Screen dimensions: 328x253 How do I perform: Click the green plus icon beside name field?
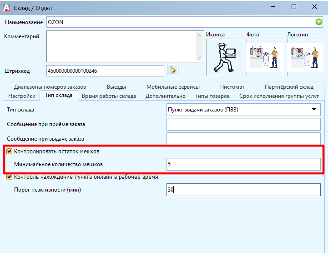pyautogui.click(x=319, y=22)
